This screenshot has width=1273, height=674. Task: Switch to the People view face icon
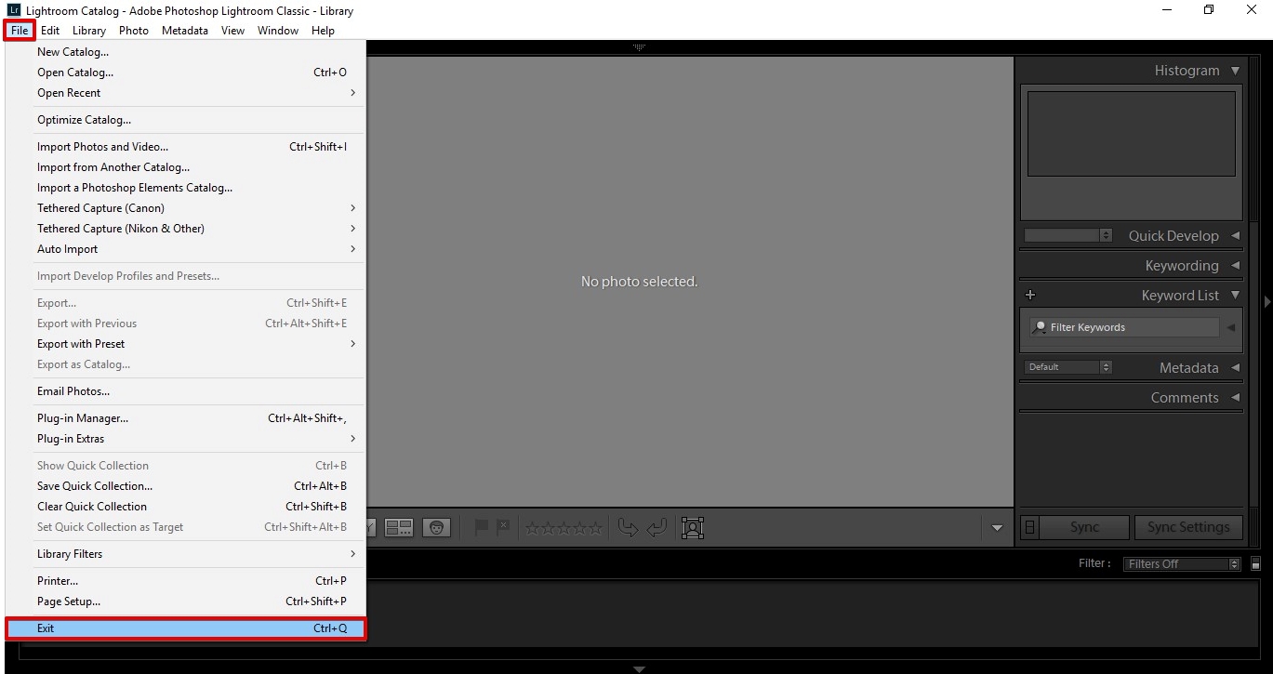(x=436, y=528)
